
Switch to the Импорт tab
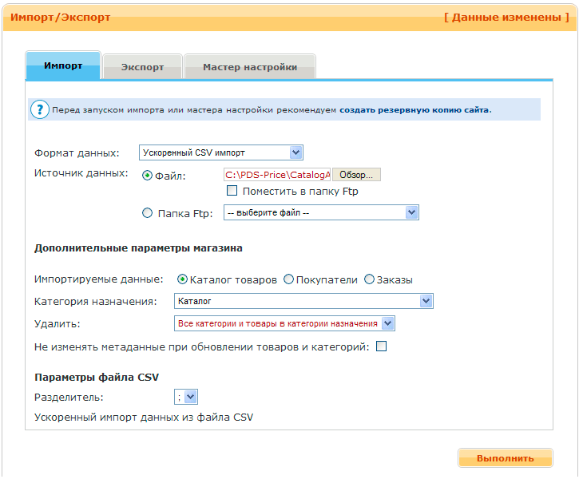coord(63,66)
